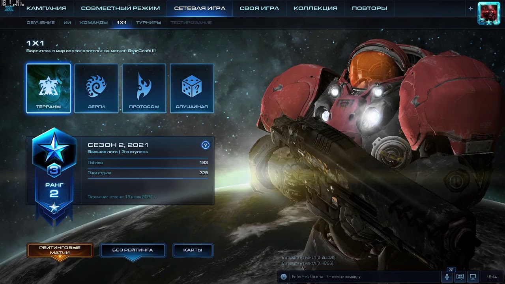Open the emoji smiley picker in chat
This screenshot has width=505, height=284.
click(x=283, y=277)
